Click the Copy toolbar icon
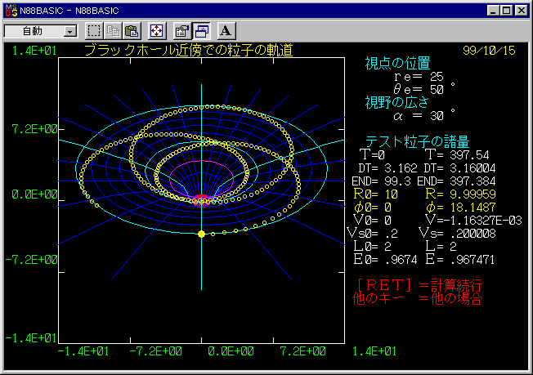The image size is (533, 375). pos(114,30)
